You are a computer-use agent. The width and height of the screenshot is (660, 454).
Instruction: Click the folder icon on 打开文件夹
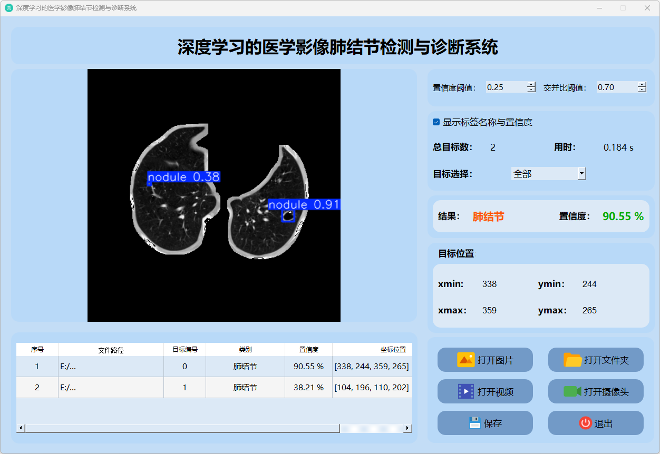click(x=572, y=360)
